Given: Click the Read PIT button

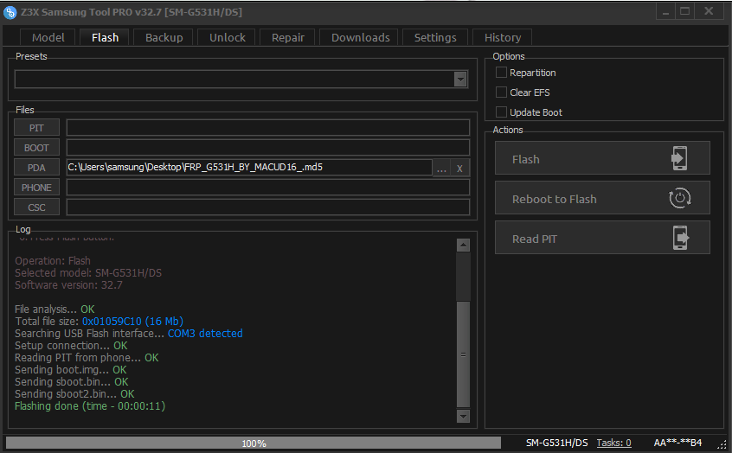Looking at the screenshot, I should point(602,238).
